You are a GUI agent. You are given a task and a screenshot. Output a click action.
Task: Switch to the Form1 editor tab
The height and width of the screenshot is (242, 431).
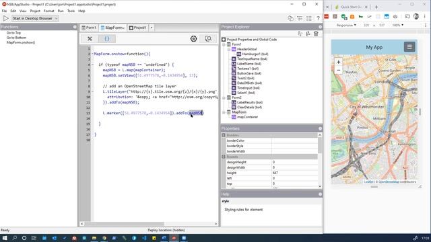(x=89, y=28)
